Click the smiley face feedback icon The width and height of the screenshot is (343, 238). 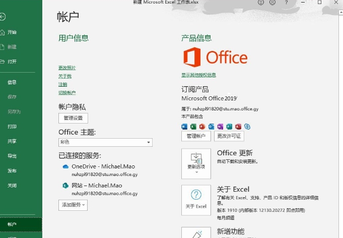(x=261, y=3)
